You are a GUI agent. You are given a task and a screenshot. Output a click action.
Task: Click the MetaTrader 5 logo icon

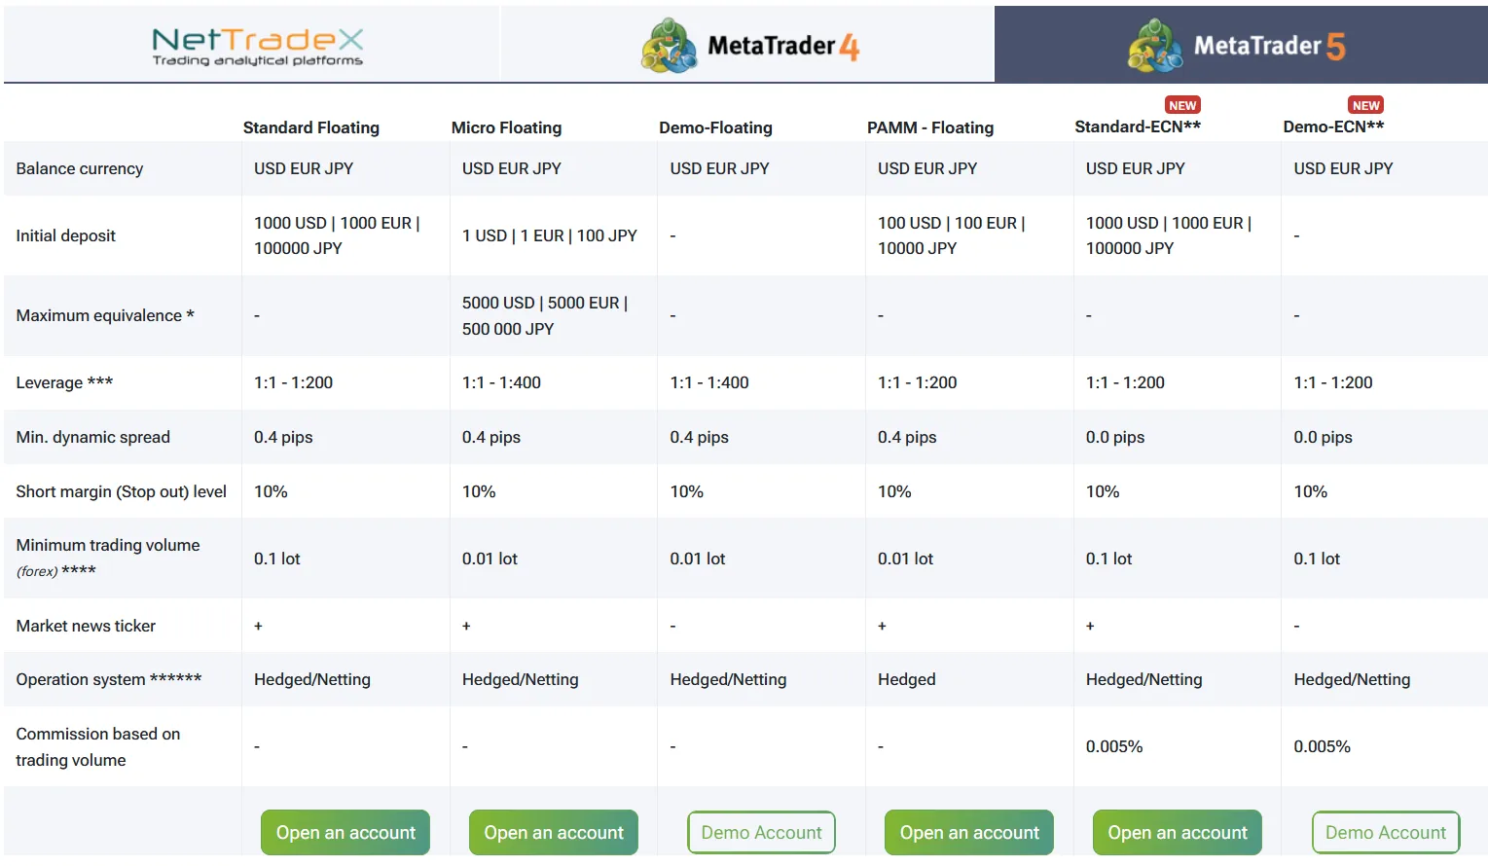(1155, 46)
